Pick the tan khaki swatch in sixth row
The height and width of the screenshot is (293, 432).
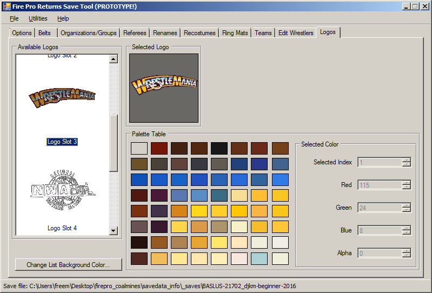click(219, 227)
